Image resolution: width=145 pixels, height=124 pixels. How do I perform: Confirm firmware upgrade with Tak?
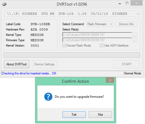(74, 115)
